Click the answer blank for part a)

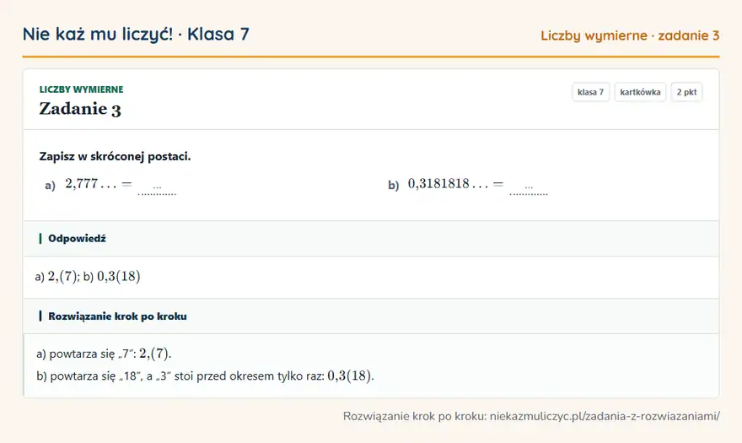click(x=157, y=189)
